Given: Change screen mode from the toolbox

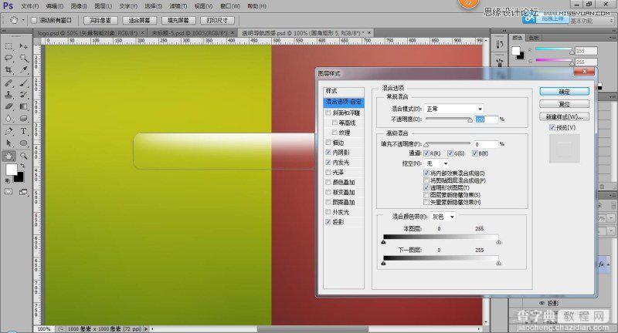Looking at the screenshot, I should pyautogui.click(x=24, y=192).
